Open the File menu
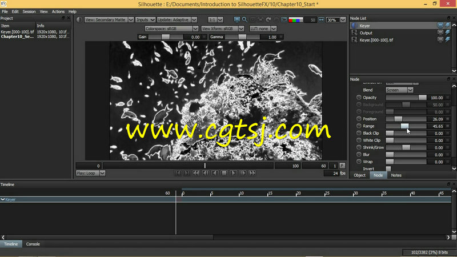Viewport: 457px width, 257px height. pos(5,11)
